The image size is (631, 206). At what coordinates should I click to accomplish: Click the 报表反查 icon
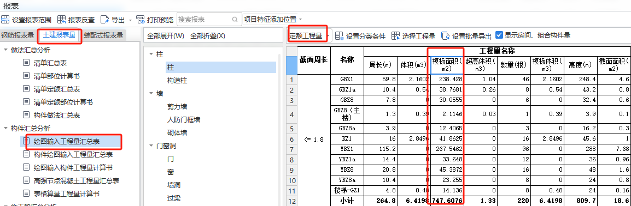click(x=62, y=19)
